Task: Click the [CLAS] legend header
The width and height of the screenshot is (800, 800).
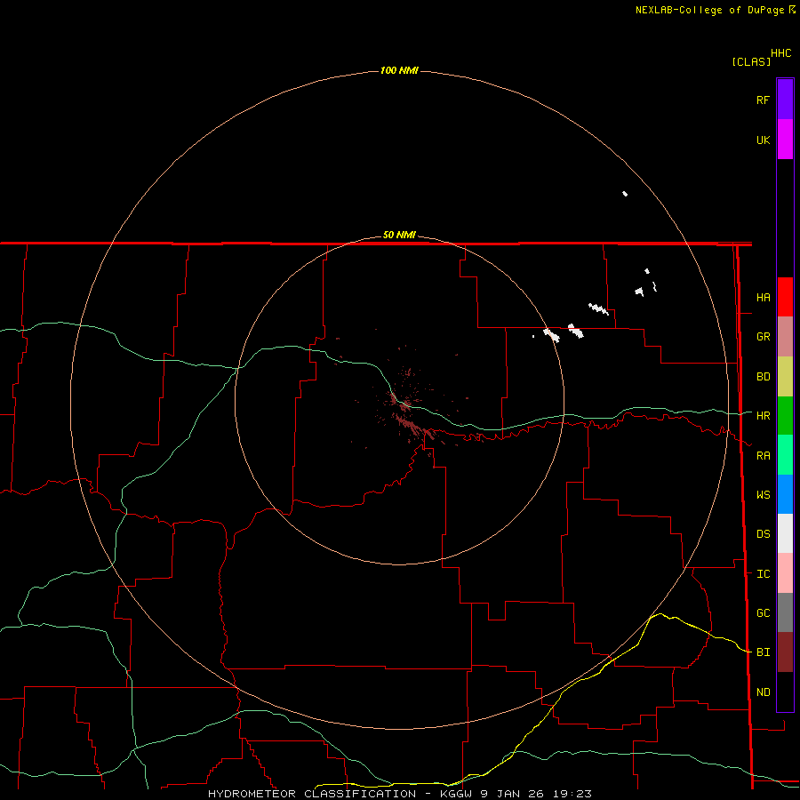Action: coord(751,61)
